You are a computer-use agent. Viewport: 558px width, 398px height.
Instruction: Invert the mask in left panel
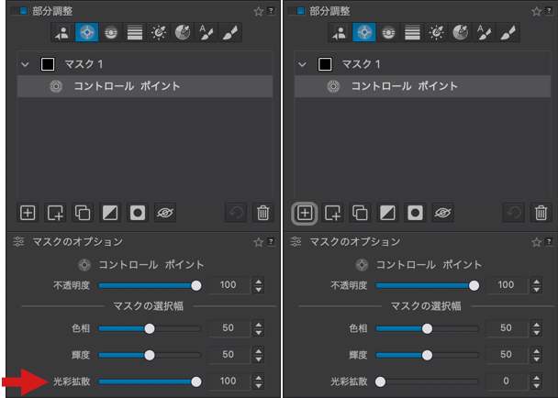point(110,213)
